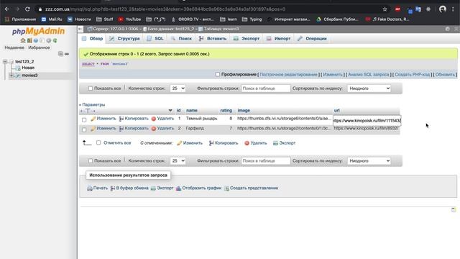Check the Отметить все checkbox

(x=98, y=142)
